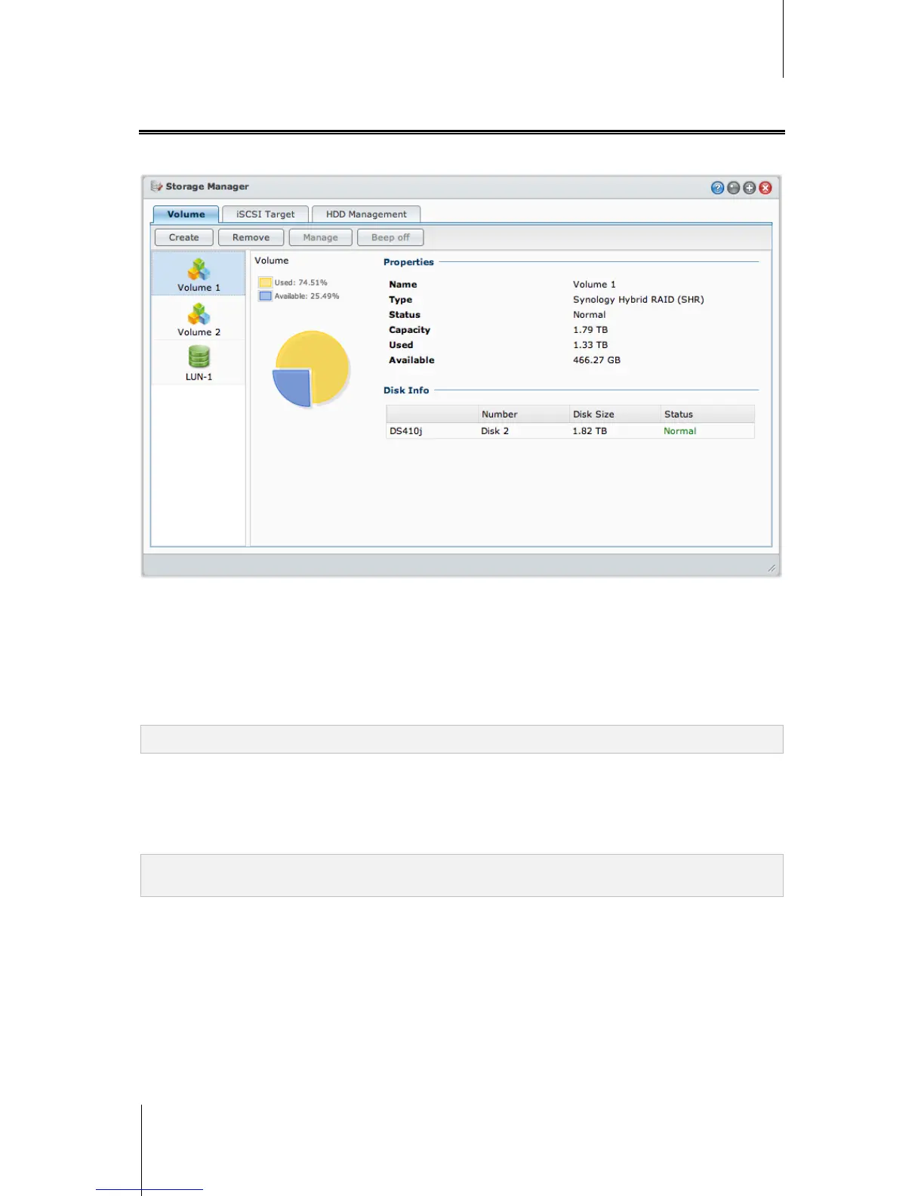Click the window resize grip corner
This screenshot has height=1196, width=924.
(x=772, y=568)
